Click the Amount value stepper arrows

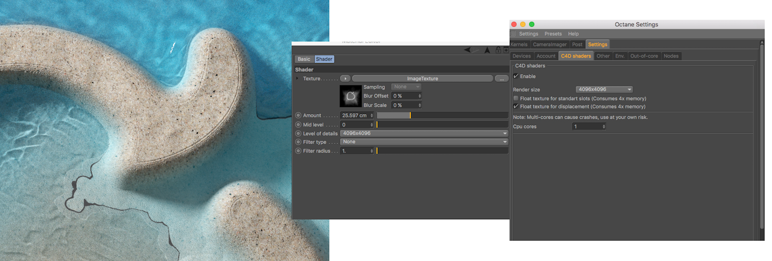tap(372, 116)
